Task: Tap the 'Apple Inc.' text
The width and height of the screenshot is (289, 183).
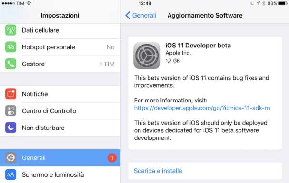Action: tap(178, 53)
